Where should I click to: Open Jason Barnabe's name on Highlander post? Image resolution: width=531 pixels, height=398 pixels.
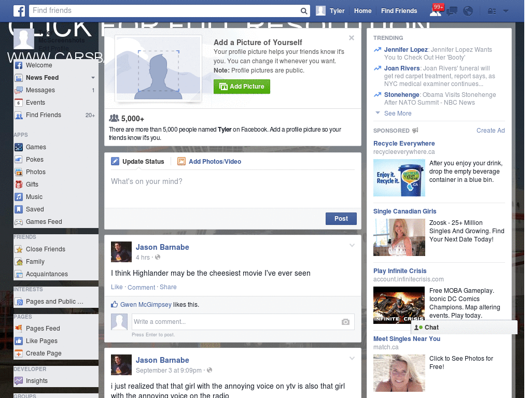(x=162, y=247)
